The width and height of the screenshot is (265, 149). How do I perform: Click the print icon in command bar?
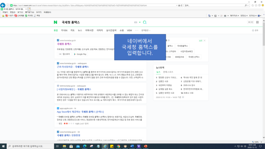click(225, 16)
